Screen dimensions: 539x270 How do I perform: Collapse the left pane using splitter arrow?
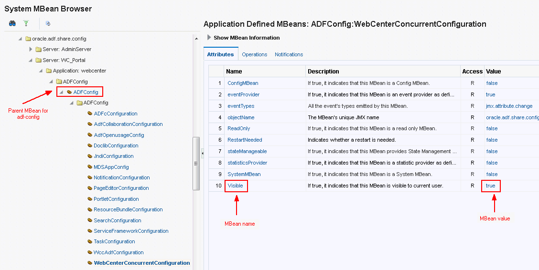pos(203,153)
